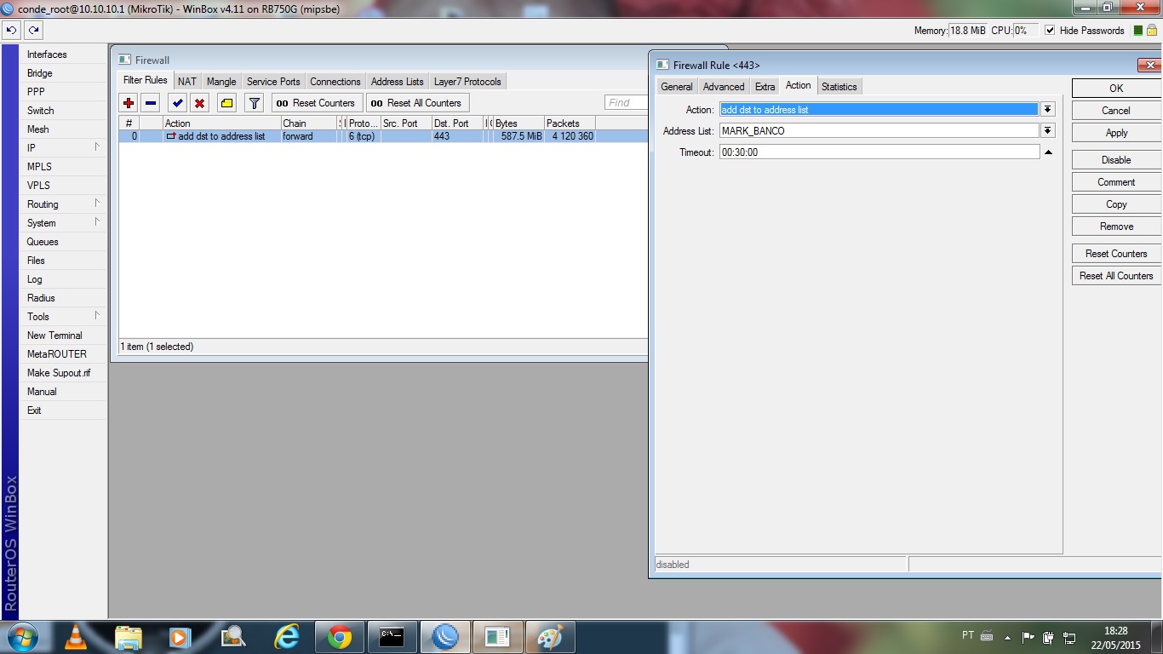Click the WinBox redo arrow icon
The height and width of the screenshot is (654, 1163).
[33, 30]
